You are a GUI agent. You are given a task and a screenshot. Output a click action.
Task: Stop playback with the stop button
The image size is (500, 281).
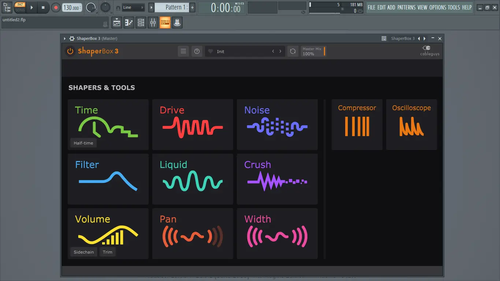[x=43, y=7]
